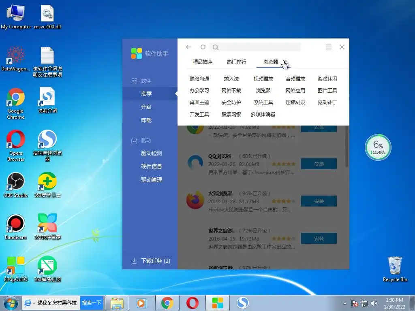Choose the 股票网银 category

pyautogui.click(x=231, y=115)
